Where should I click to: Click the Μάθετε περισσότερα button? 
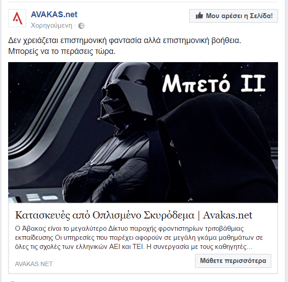pos(233,261)
